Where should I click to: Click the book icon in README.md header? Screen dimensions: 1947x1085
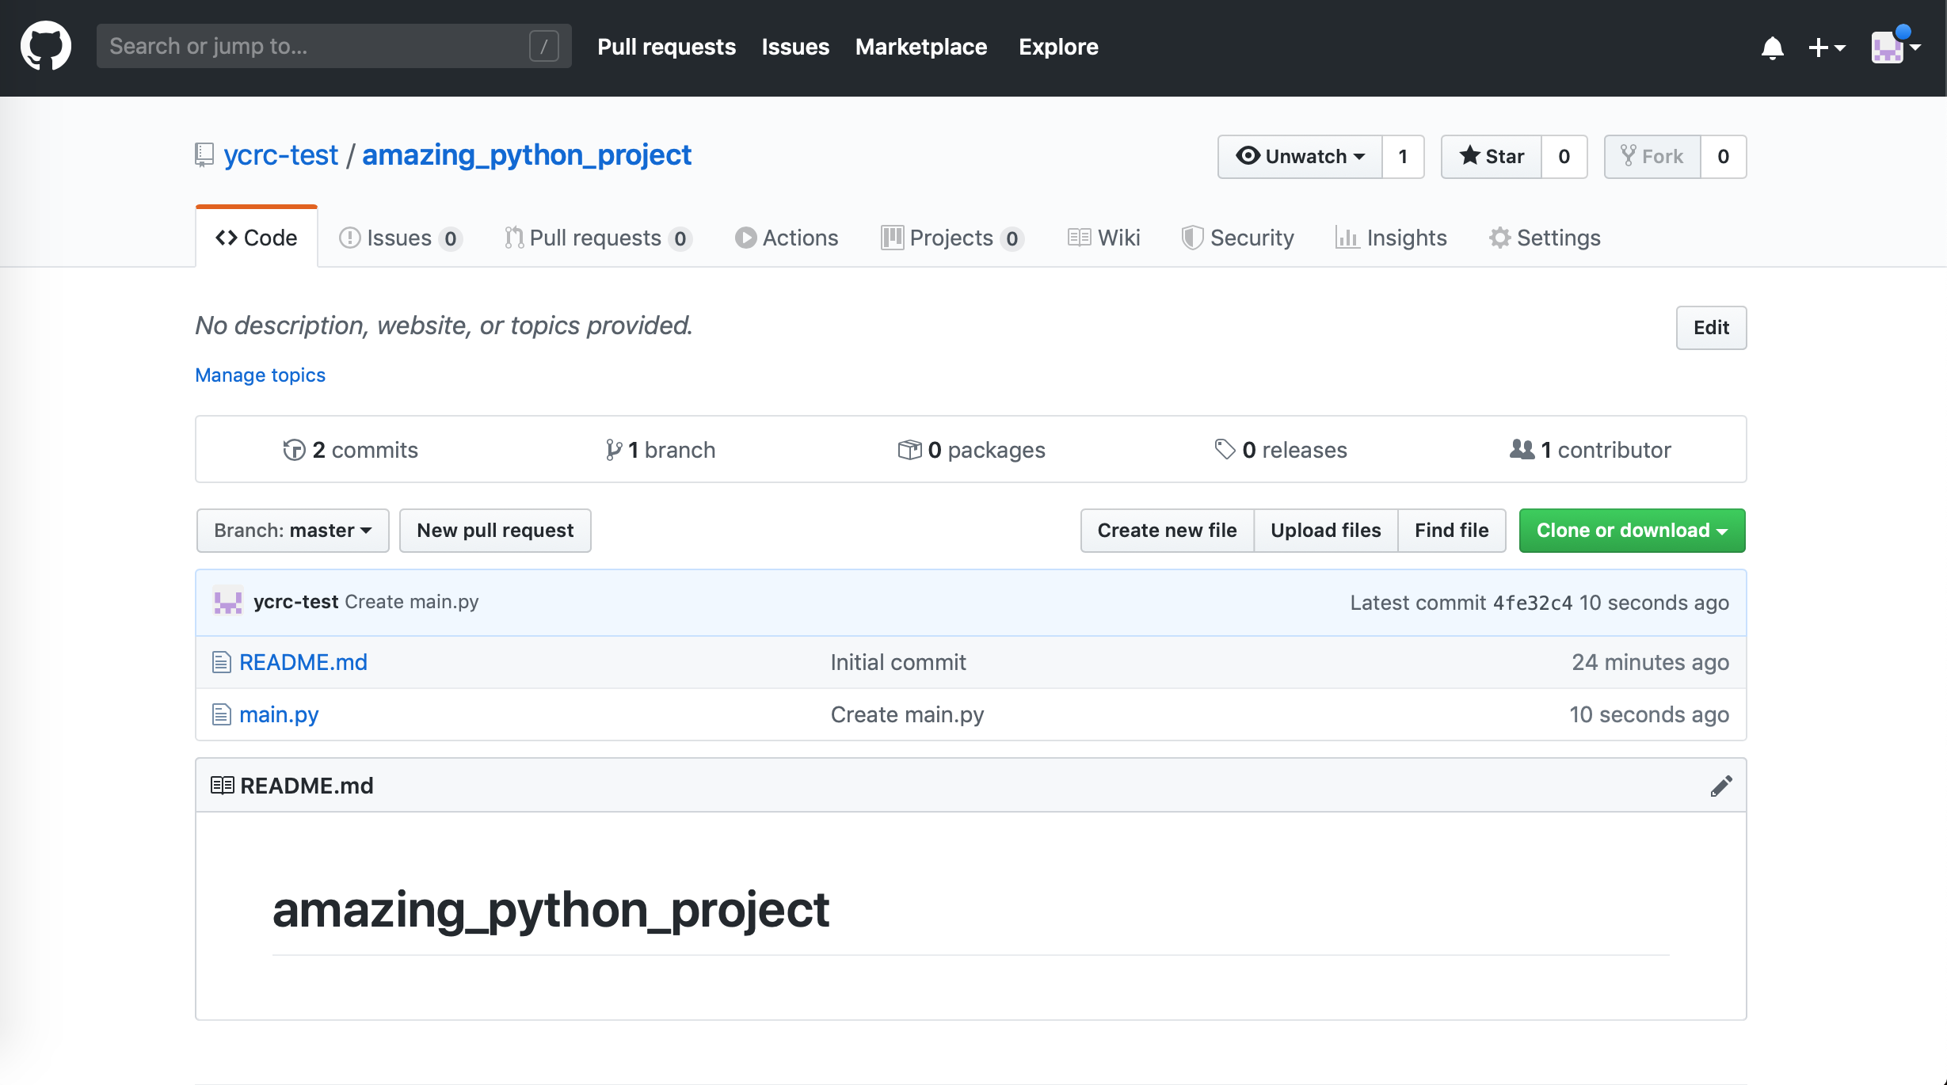(222, 786)
